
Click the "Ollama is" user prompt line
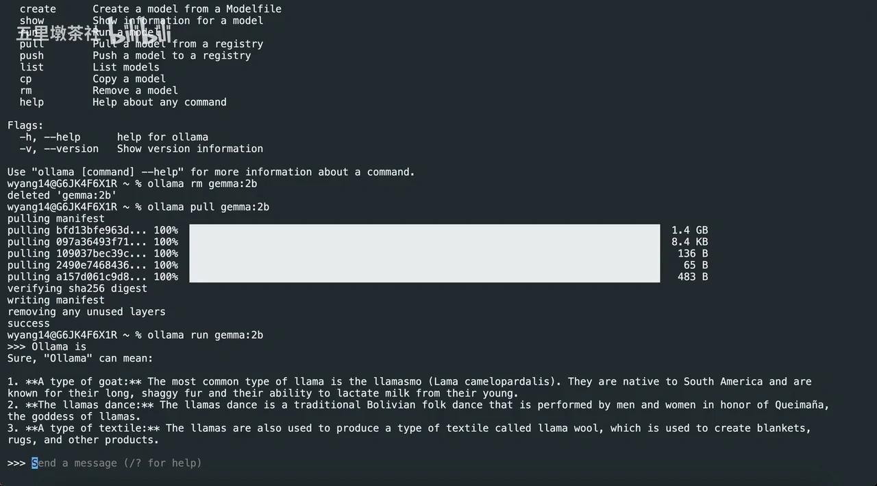coord(59,347)
